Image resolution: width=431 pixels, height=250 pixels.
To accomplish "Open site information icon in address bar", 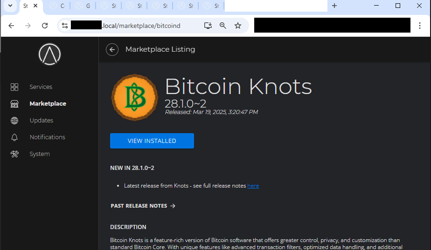I will [x=65, y=26].
